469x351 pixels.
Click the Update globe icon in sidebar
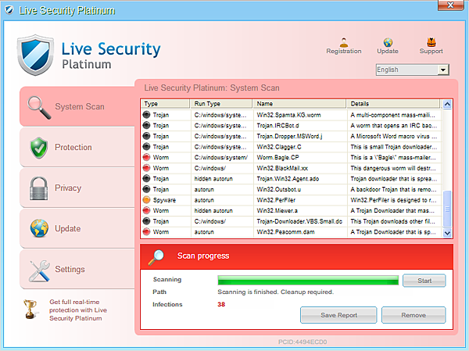pyautogui.click(x=39, y=228)
